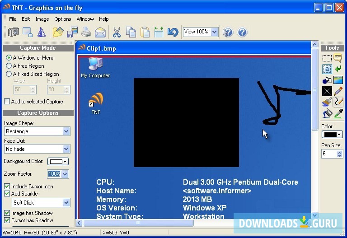Viewport: 347px width, 238px height.
Task: Click the Clip1.bmp document title bar
Action: (194, 48)
